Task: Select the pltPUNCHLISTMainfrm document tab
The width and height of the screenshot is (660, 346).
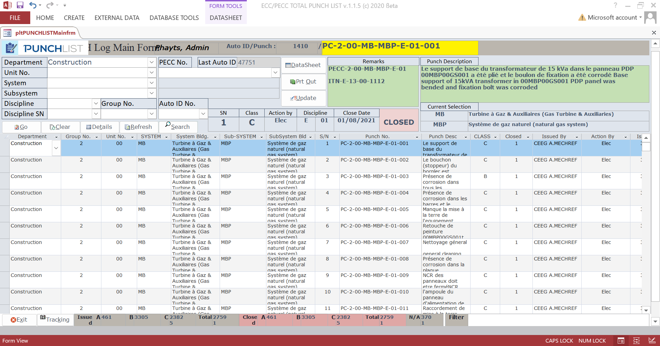Action: coord(45,33)
